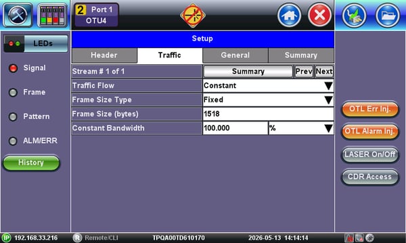This screenshot has width=406, height=243.
Task: Open the Summary tab
Action: [301, 55]
